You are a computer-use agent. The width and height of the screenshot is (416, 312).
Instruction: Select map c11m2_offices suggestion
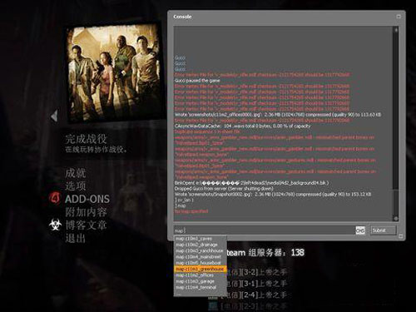(200, 275)
